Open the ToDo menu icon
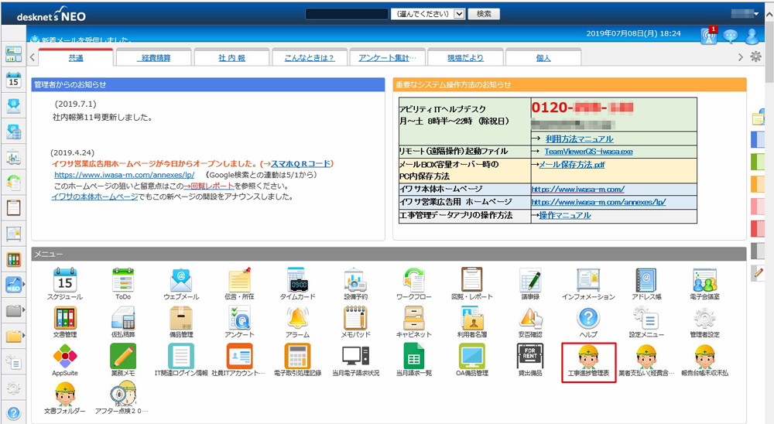Screen dimensions: 774x424 click(x=123, y=279)
